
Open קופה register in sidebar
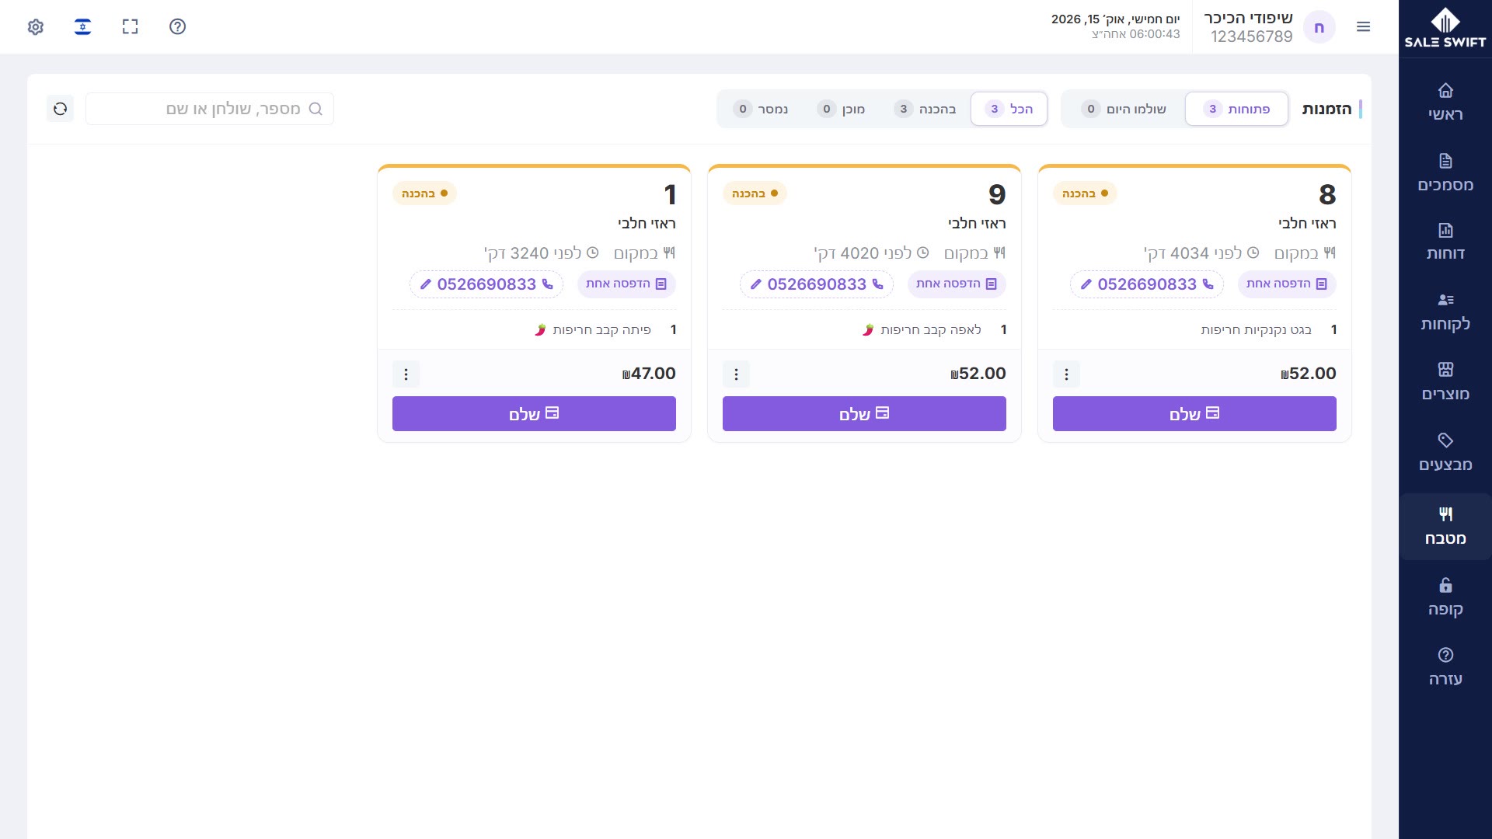(1445, 597)
